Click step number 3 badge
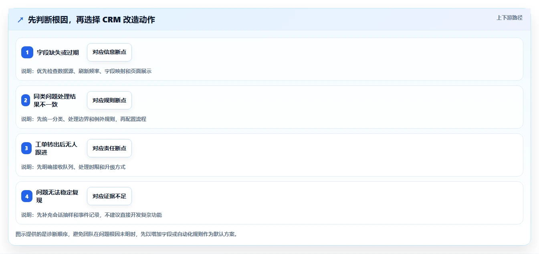The image size is (539, 254). 26,148
